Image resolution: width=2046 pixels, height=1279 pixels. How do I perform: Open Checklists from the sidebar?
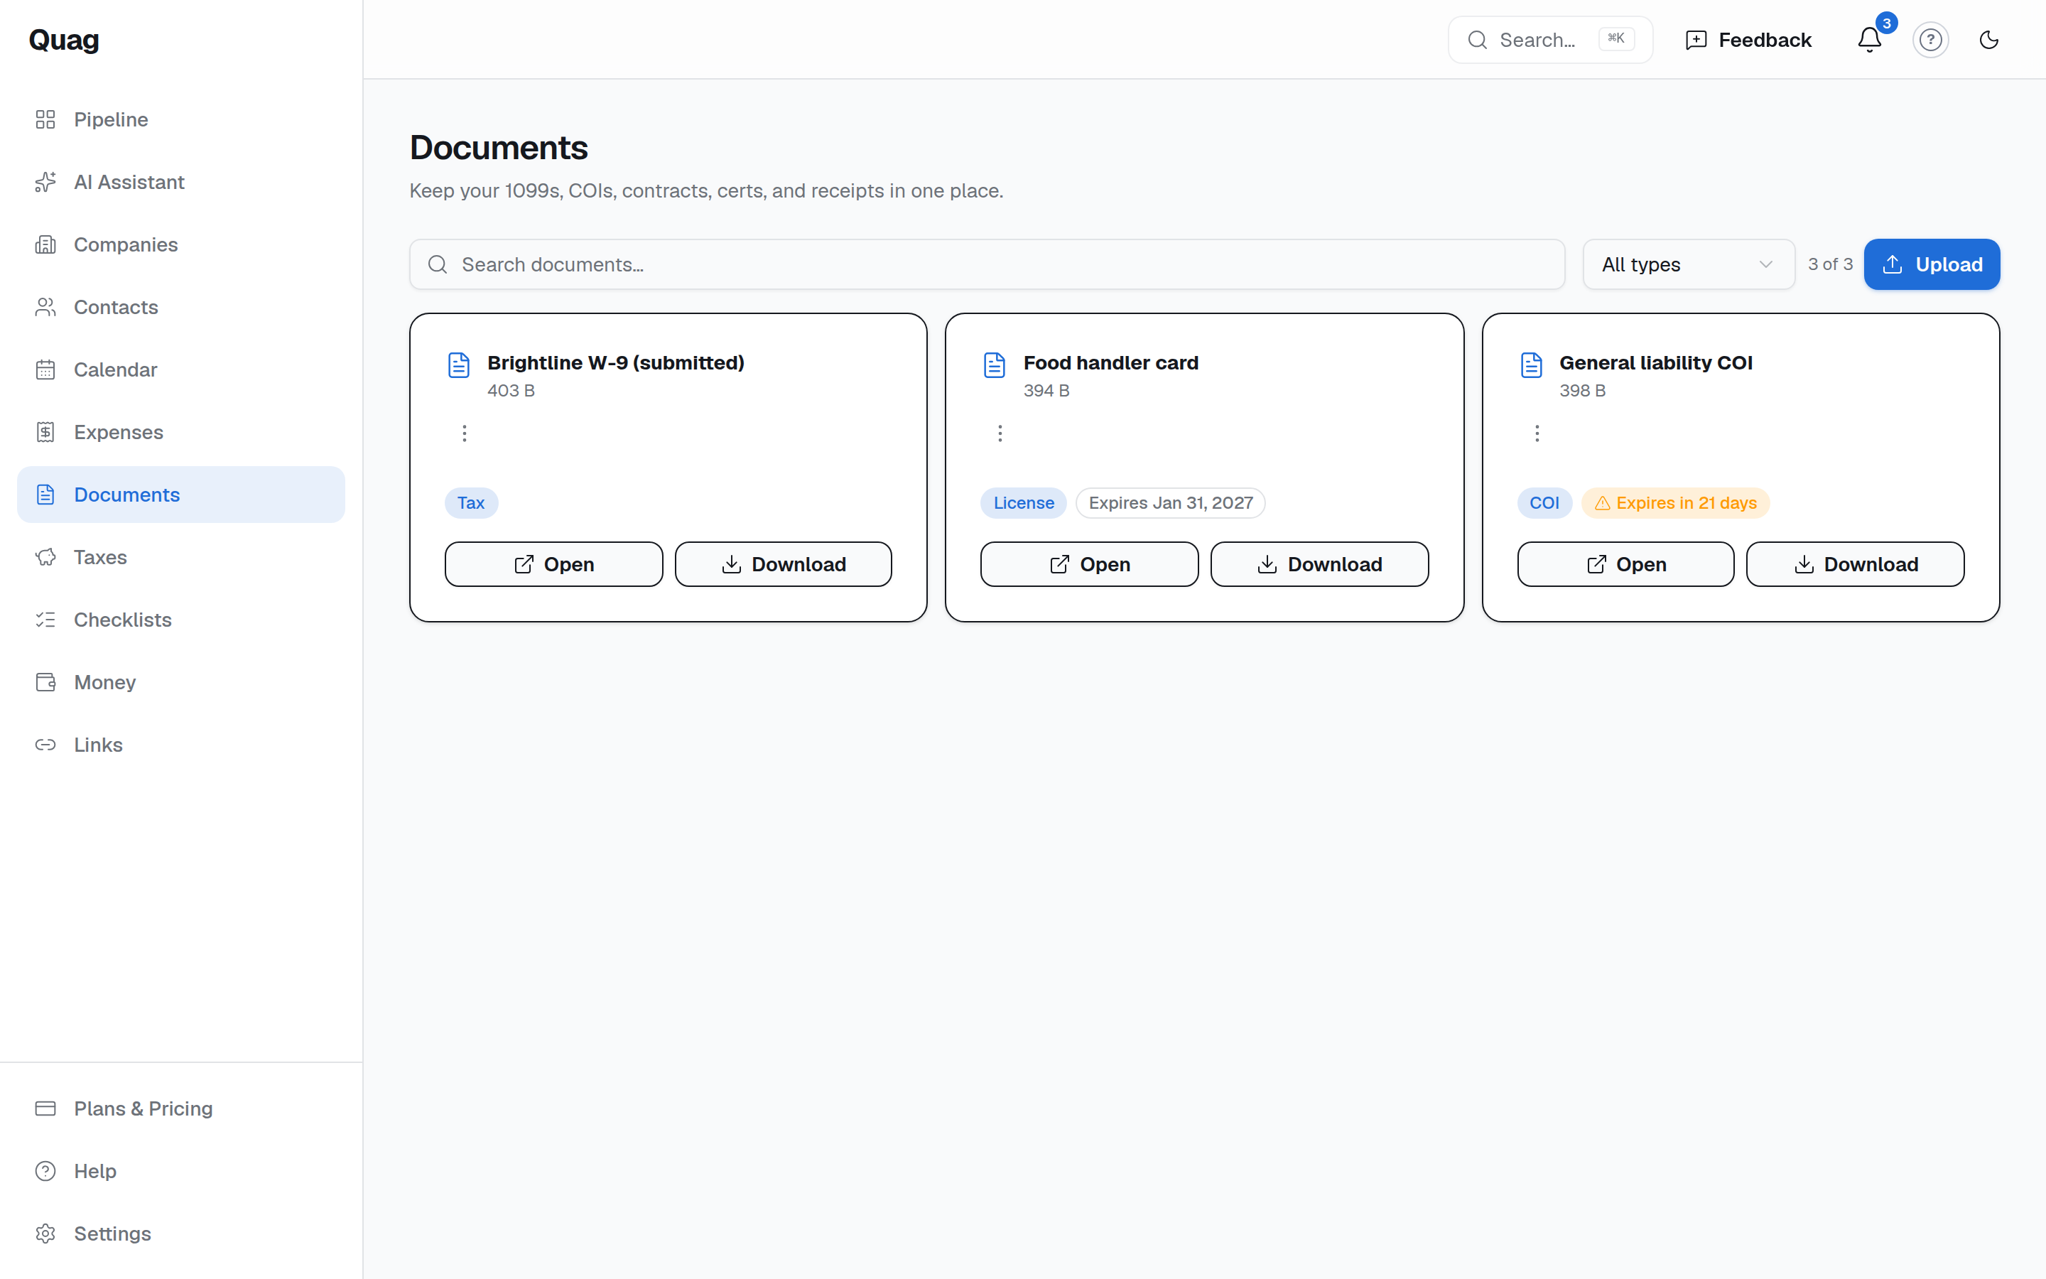pos(181,620)
